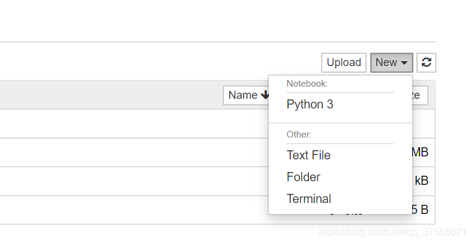Open the New dropdown menu
Image resolution: width=471 pixels, height=243 pixels.
pos(391,62)
